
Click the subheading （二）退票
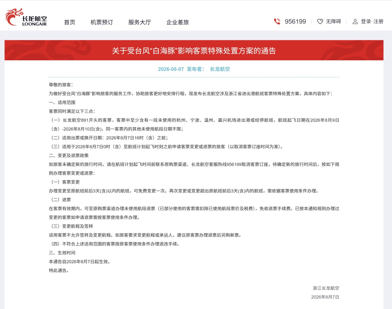pyautogui.click(x=61, y=200)
